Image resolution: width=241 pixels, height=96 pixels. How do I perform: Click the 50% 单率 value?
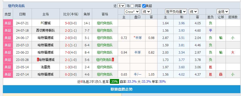pyautogui.click(x=162, y=82)
